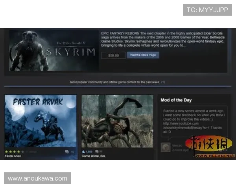Click the $59.99 price box
The image size is (236, 188).
tap(113, 56)
